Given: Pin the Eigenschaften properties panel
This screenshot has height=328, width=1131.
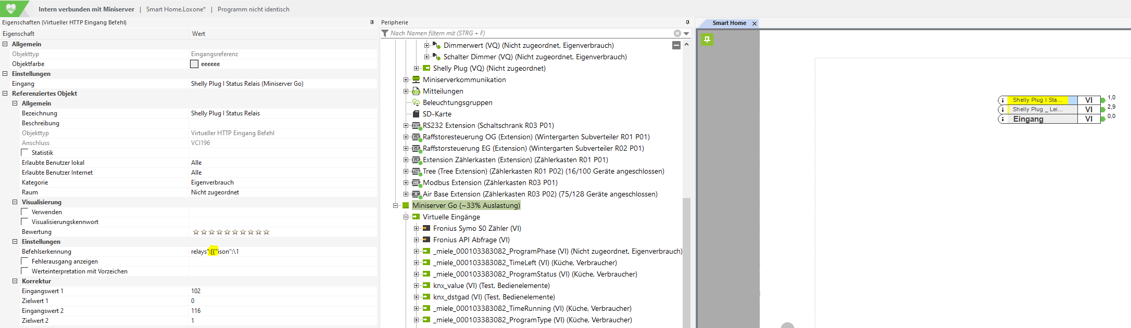Looking at the screenshot, I should coord(372,22).
